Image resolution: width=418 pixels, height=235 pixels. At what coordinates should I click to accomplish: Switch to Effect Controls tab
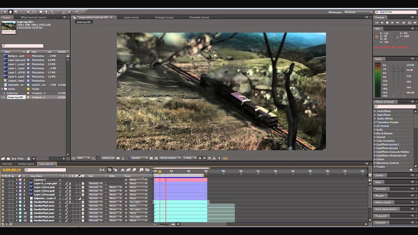(34, 17)
